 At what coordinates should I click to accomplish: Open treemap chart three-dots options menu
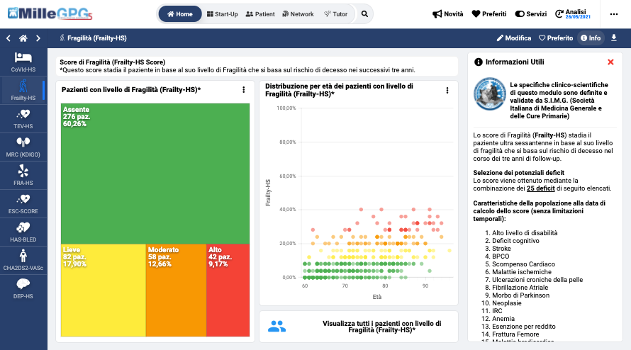(x=243, y=90)
